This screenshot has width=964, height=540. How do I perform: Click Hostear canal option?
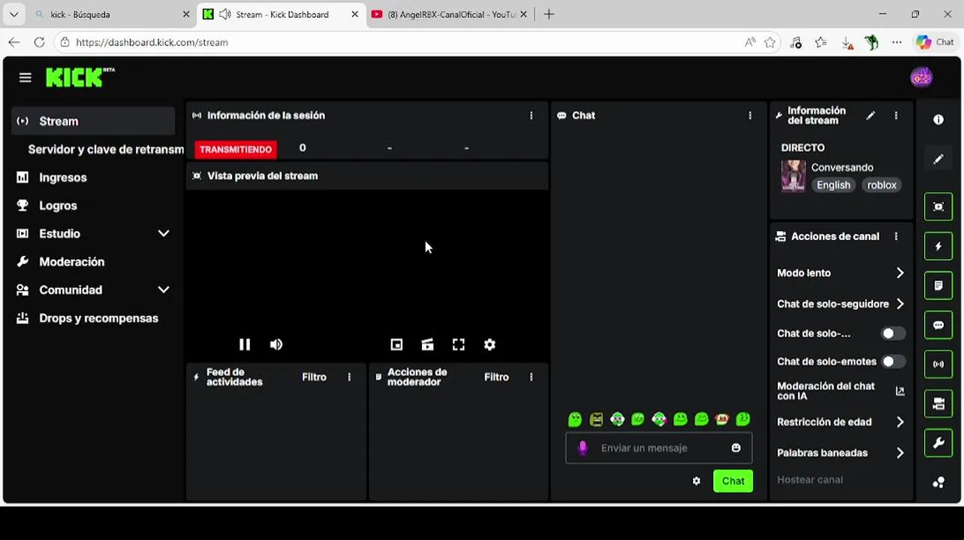[x=809, y=480]
